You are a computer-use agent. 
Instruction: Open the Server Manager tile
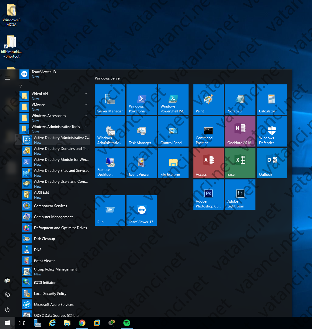(110, 100)
